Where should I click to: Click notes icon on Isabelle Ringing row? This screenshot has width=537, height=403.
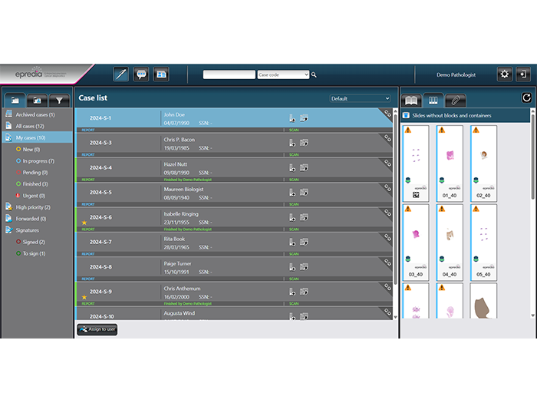coord(304,217)
